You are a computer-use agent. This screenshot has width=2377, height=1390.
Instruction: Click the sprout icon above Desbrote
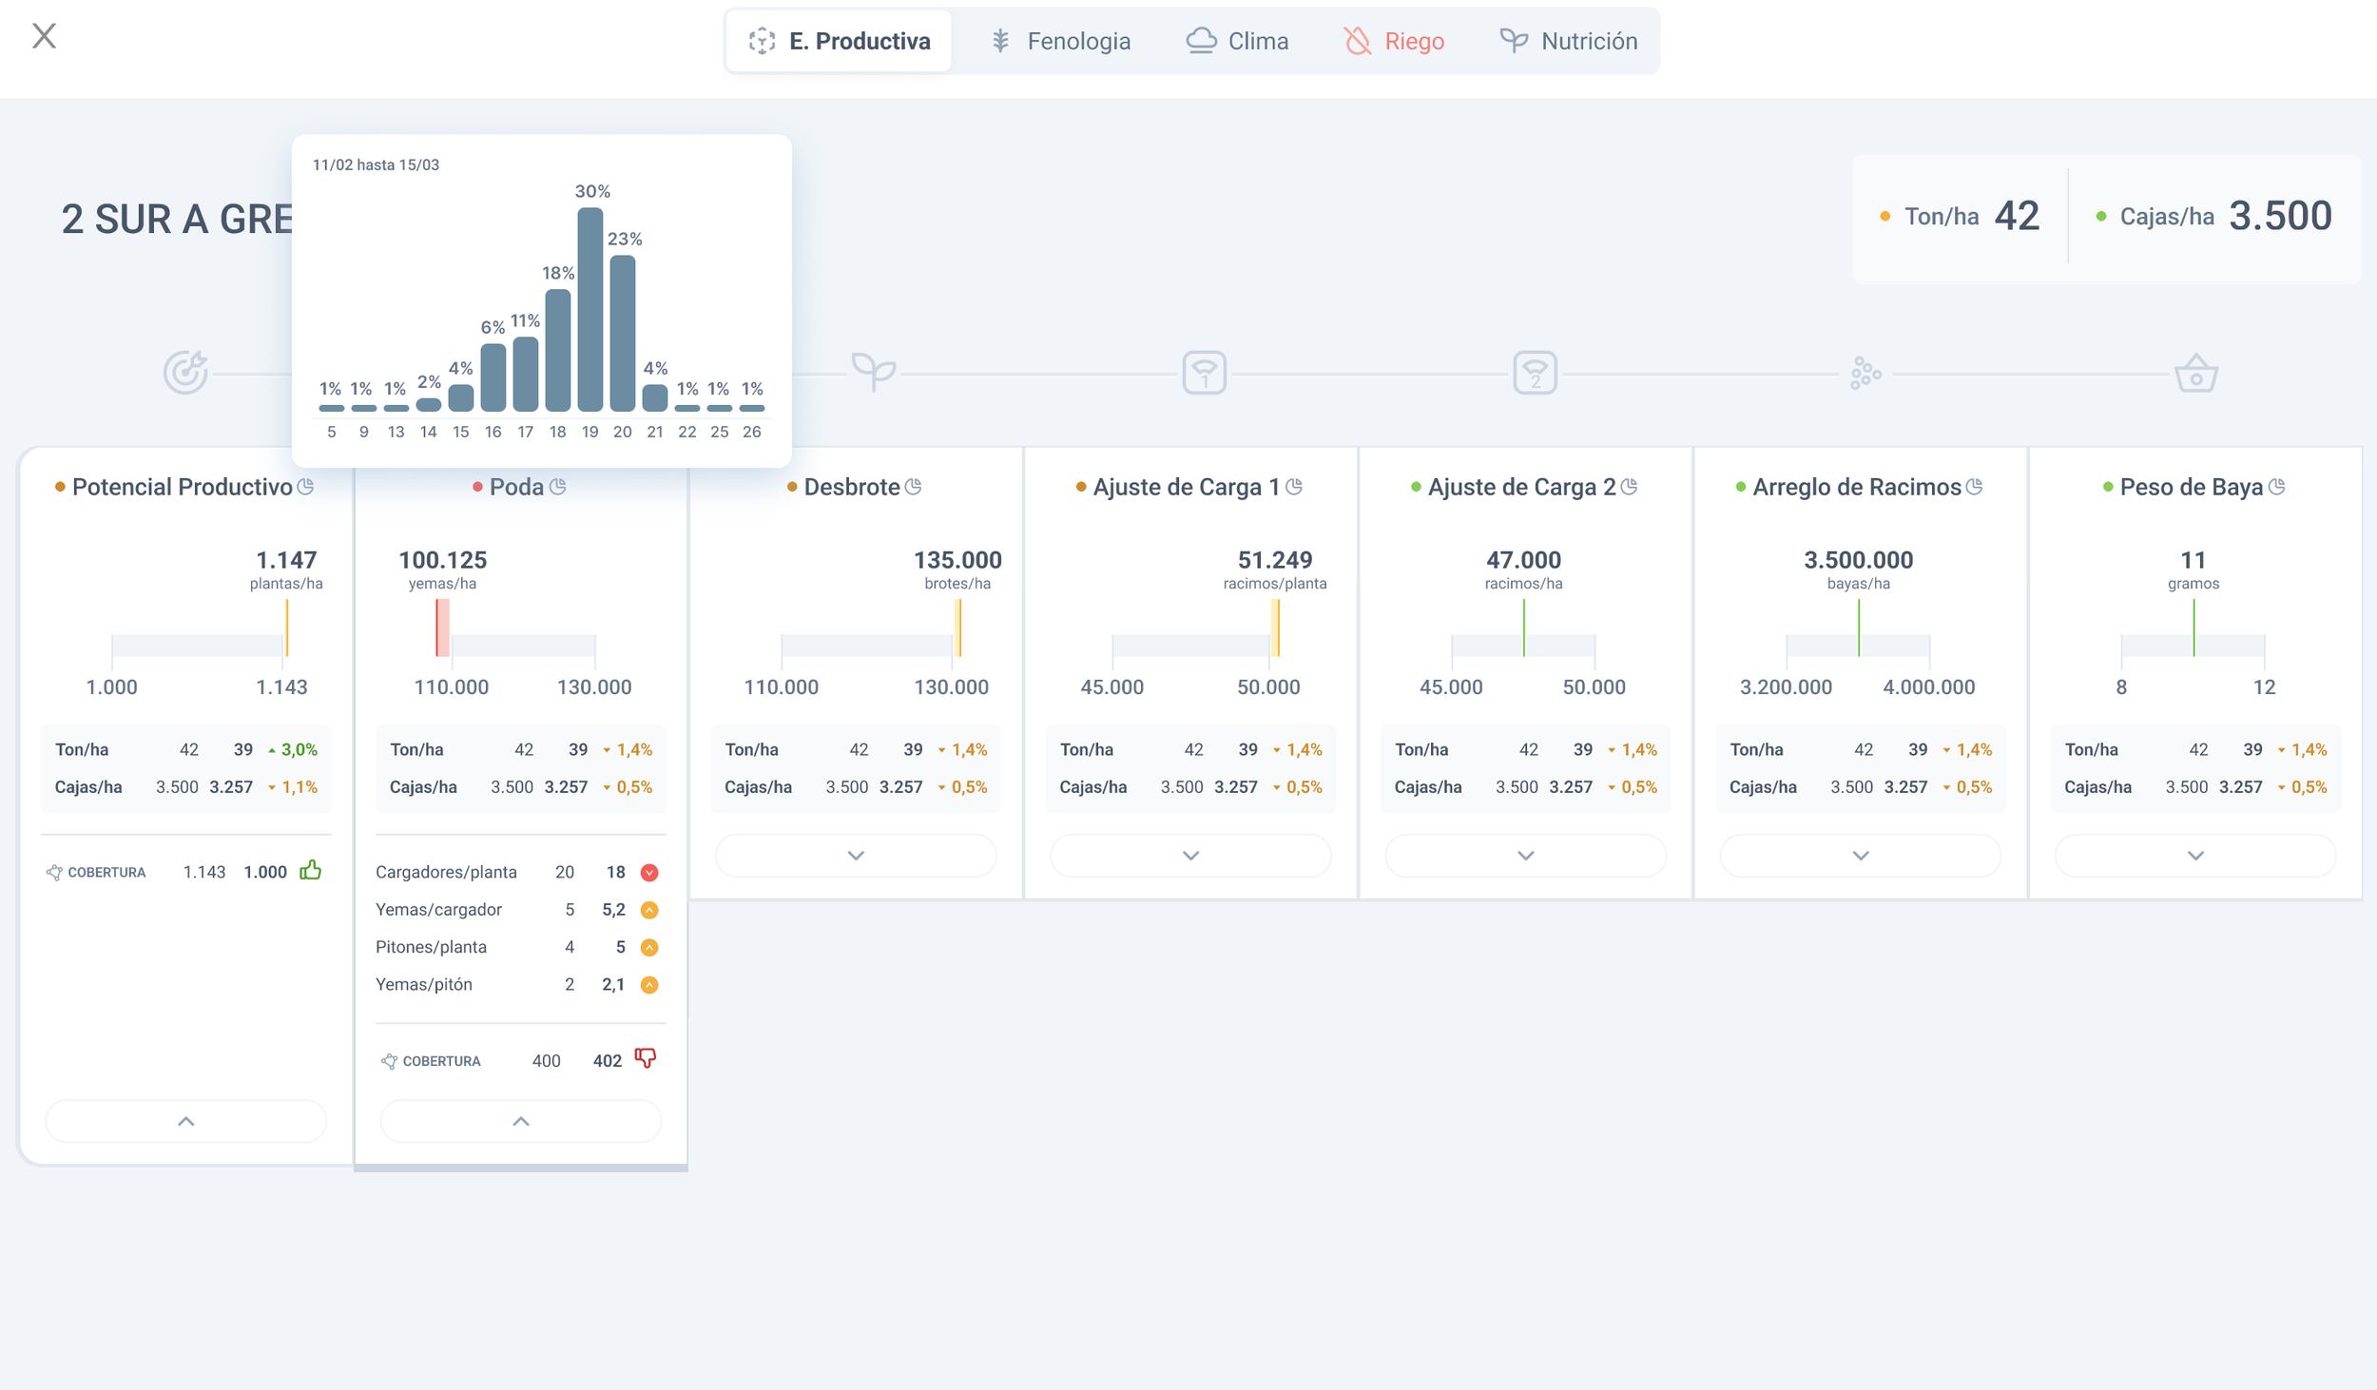click(x=873, y=372)
